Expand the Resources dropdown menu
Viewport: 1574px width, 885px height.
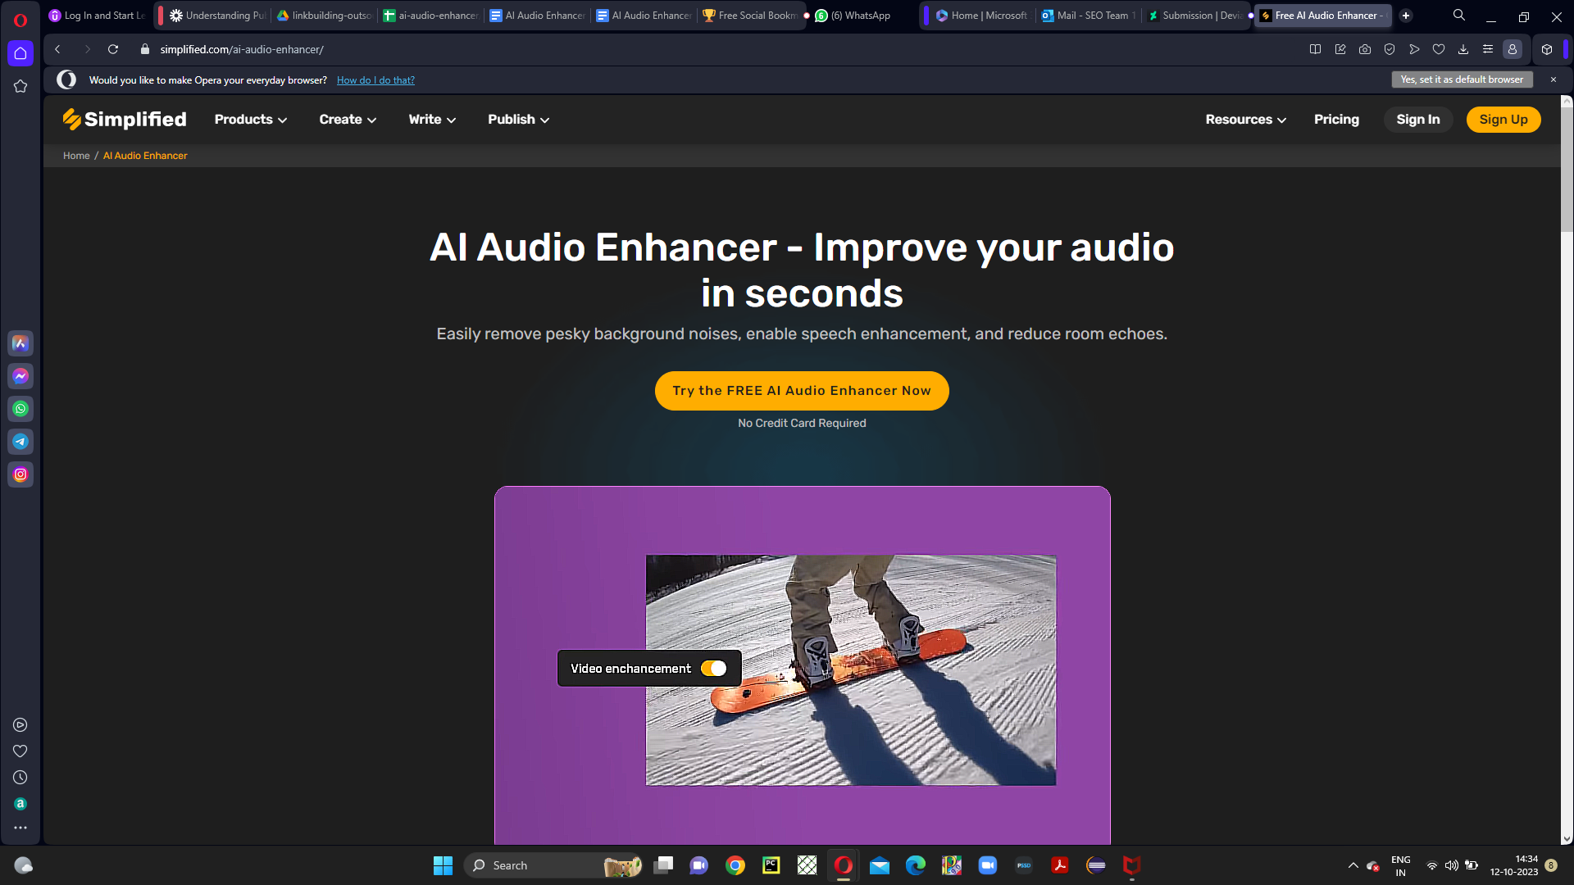pos(1246,120)
